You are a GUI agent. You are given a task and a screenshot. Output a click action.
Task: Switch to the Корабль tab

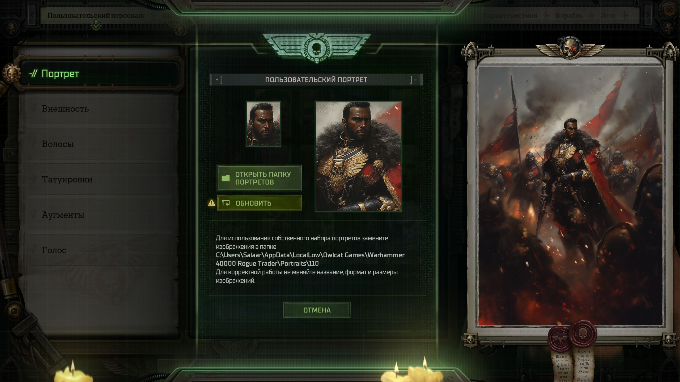pyautogui.click(x=569, y=16)
